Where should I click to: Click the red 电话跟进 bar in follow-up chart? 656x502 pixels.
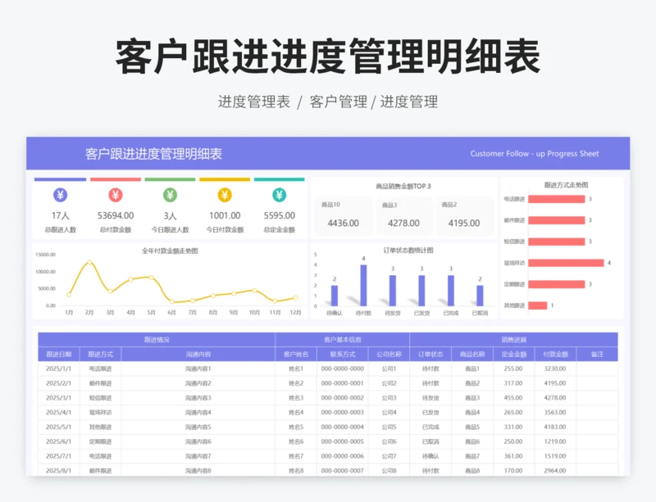[557, 199]
